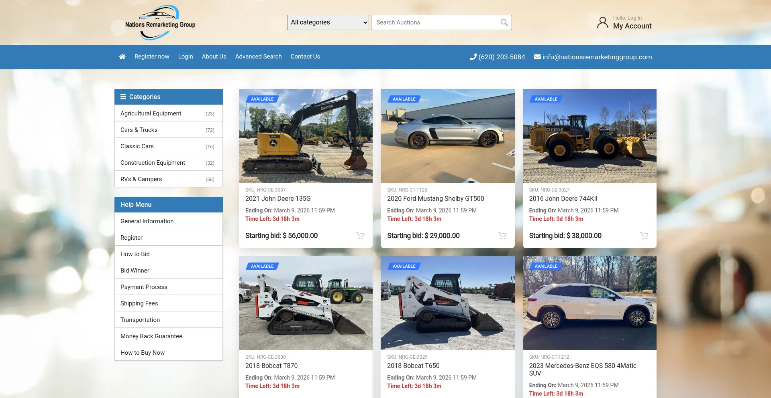This screenshot has height=398, width=771.
Task: Select the Construction Equipment category
Action: (169, 163)
